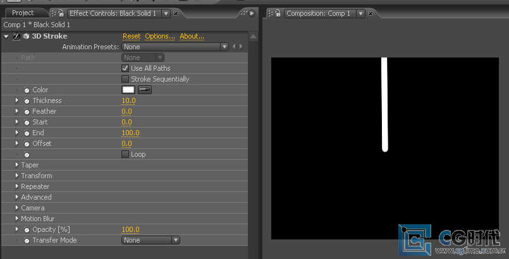Screen dimensions: 509x259
Task: Expand the Taper group
Action: coord(17,165)
